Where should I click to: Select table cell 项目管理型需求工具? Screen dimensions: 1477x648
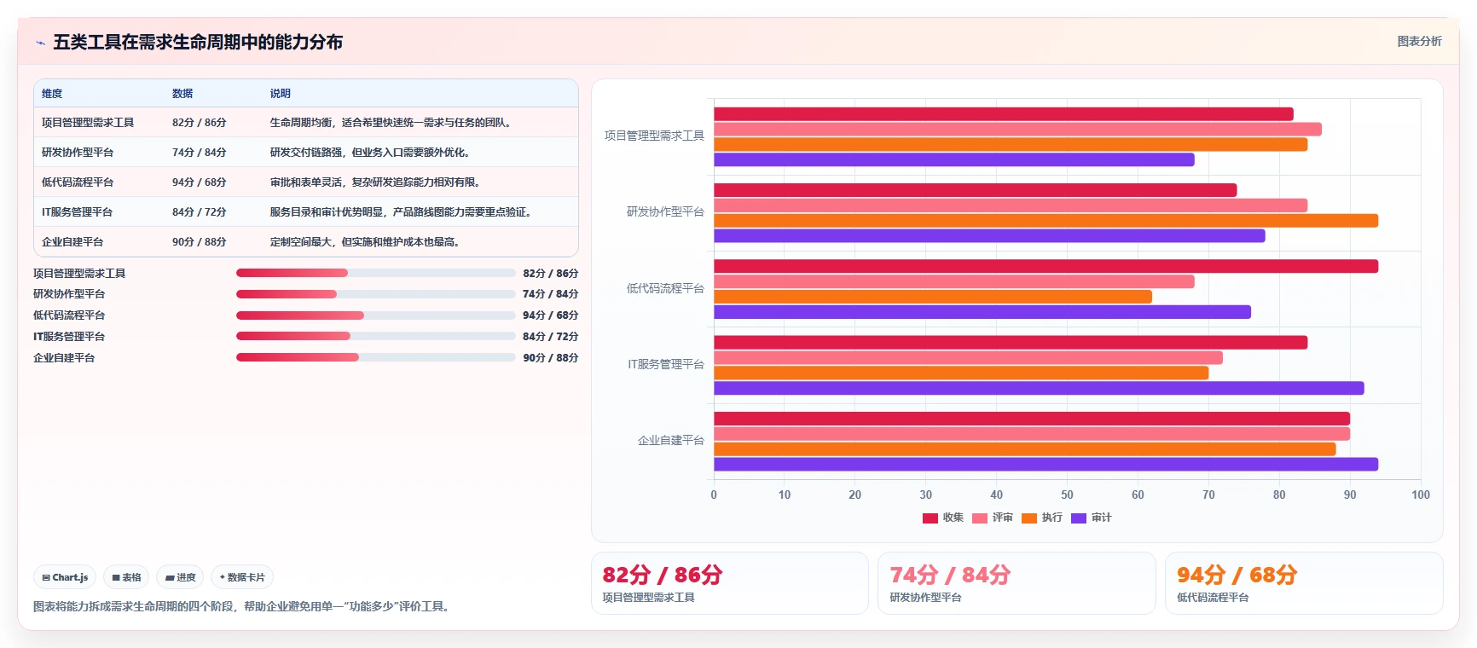tap(88, 123)
